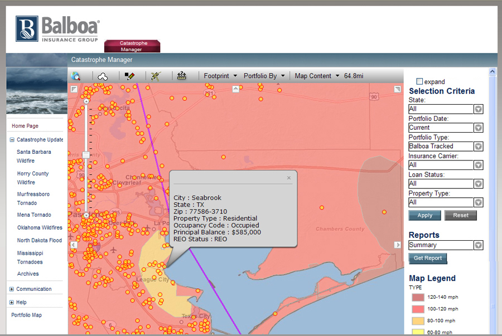Open North Dakota Flood update
The height and width of the screenshot is (336, 502).
40,240
